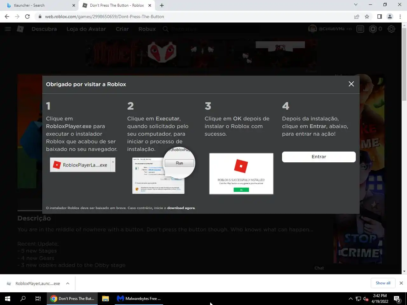Click the white Entrar button
407x305 pixels.
click(319, 157)
